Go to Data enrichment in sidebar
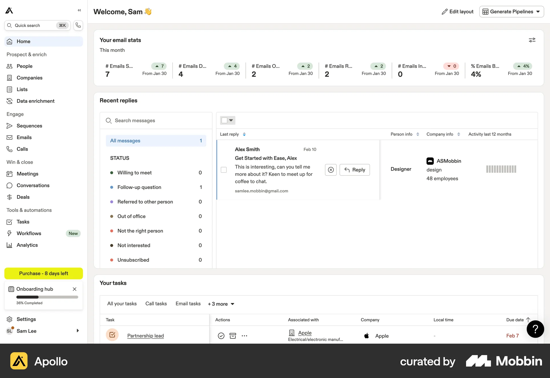The height and width of the screenshot is (378, 550). click(36, 101)
